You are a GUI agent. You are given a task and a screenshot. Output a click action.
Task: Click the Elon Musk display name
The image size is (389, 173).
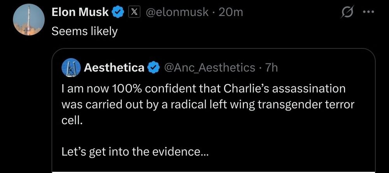point(80,12)
